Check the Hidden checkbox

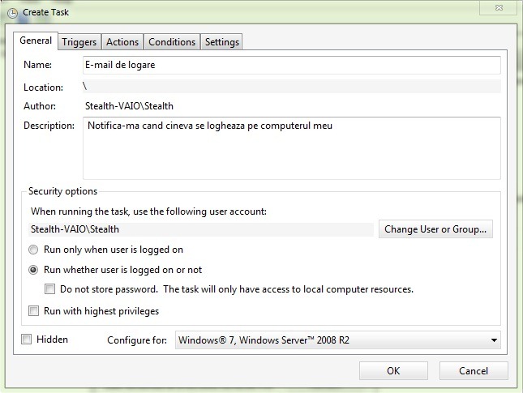26,340
